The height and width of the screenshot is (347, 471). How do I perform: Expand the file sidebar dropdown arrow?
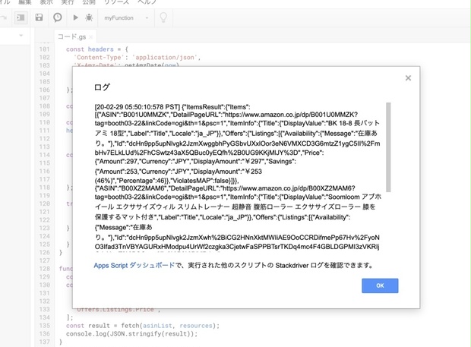[x=21, y=36]
